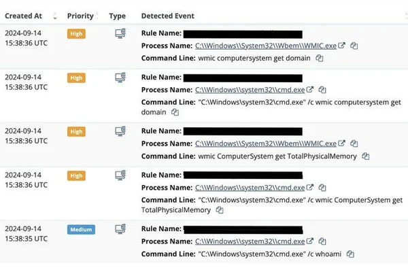
Task: Open cmd.exe link in the whoami event
Action: (x=250, y=241)
